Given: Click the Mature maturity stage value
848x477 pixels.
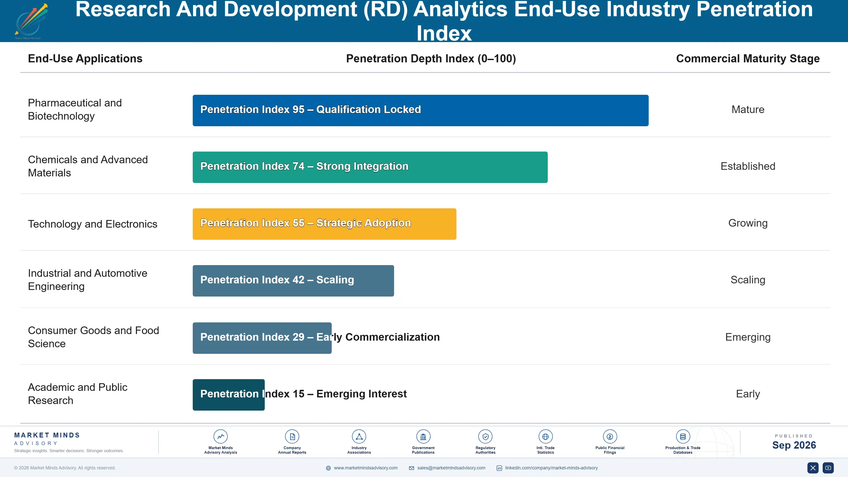Looking at the screenshot, I should (748, 109).
